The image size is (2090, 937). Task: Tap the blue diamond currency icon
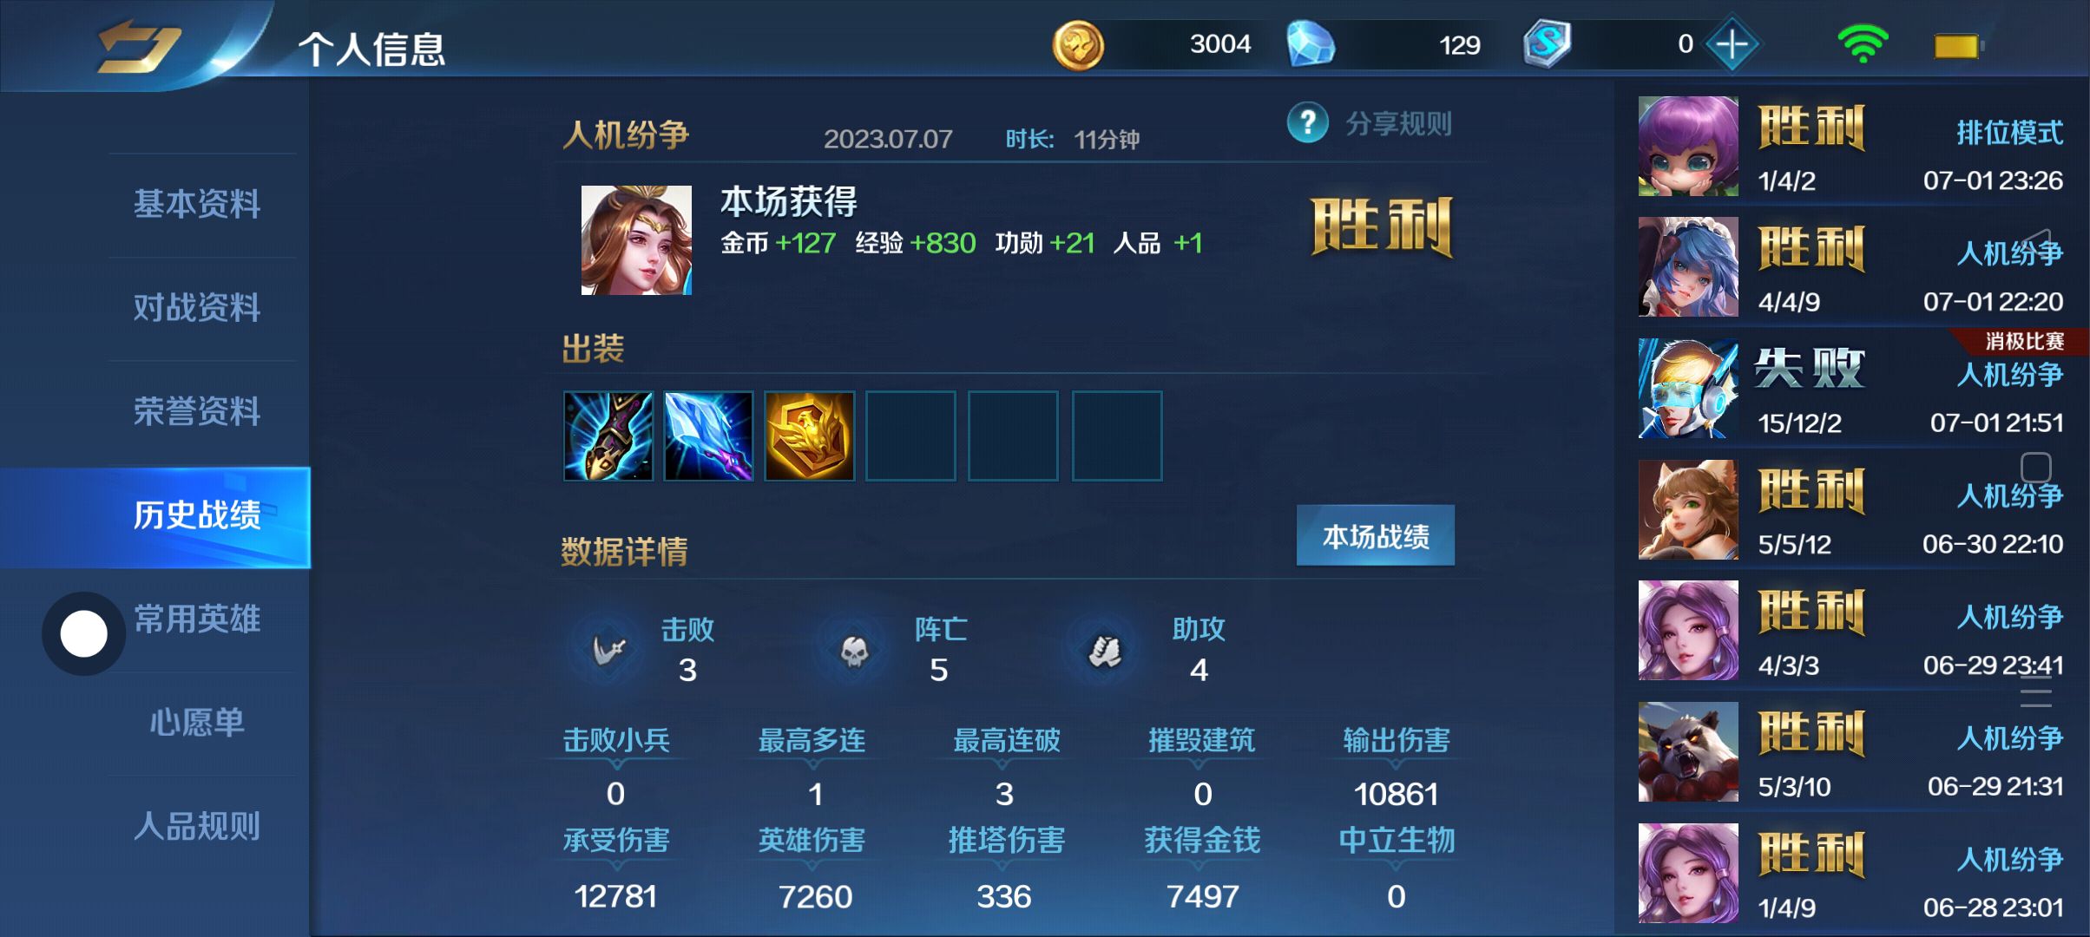point(1310,44)
